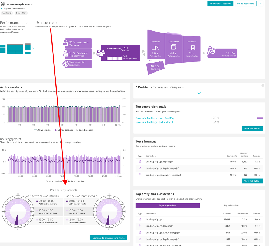Viewport: 269px width, 246px height.
Task: Click the globe icon beside www.easytravel.com
Action: coord(3,4)
